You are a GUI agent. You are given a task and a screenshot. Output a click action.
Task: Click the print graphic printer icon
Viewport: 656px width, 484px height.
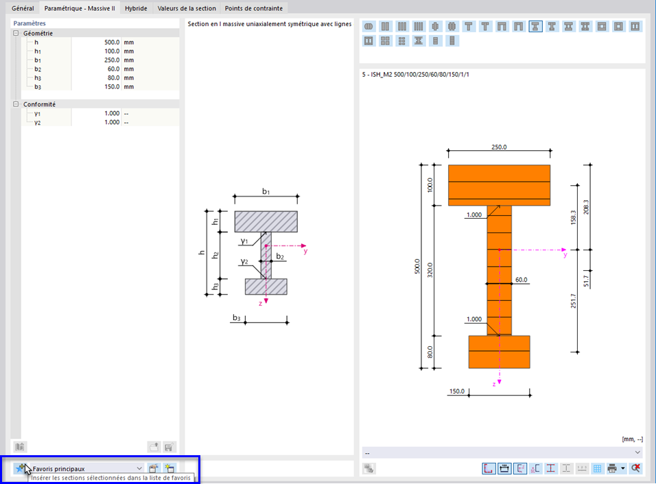[613, 468]
